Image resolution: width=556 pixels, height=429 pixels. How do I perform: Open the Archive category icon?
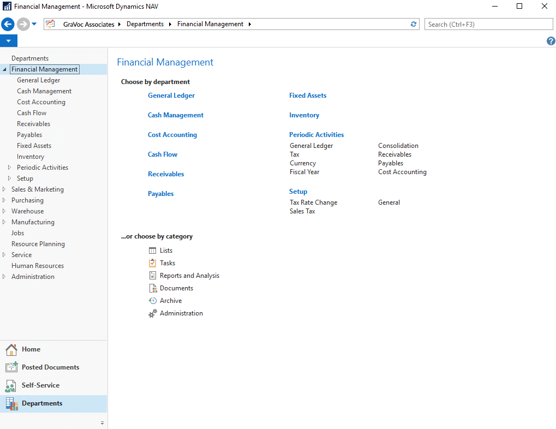(152, 301)
